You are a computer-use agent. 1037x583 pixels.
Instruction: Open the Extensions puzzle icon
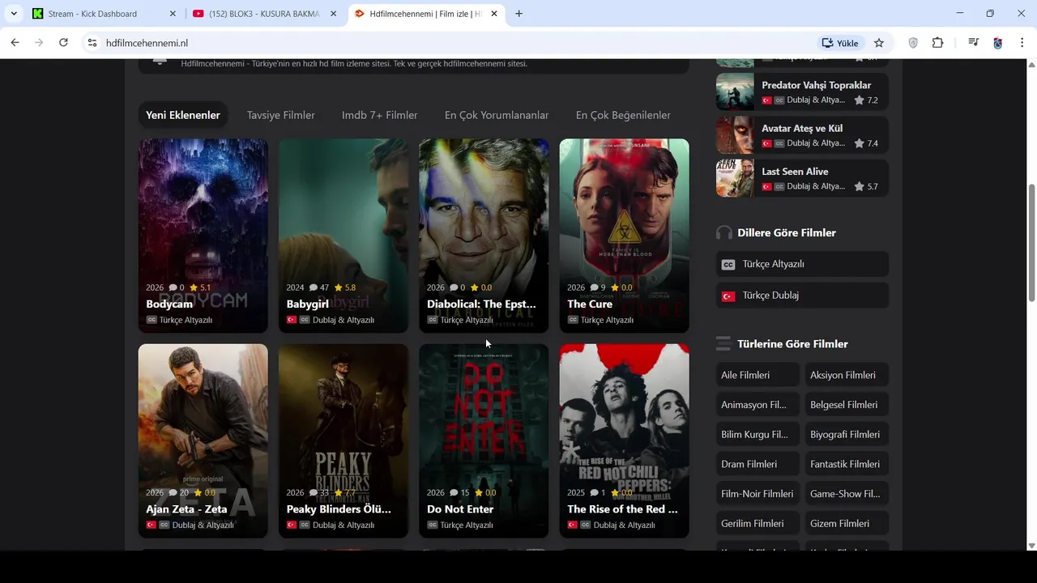point(938,43)
